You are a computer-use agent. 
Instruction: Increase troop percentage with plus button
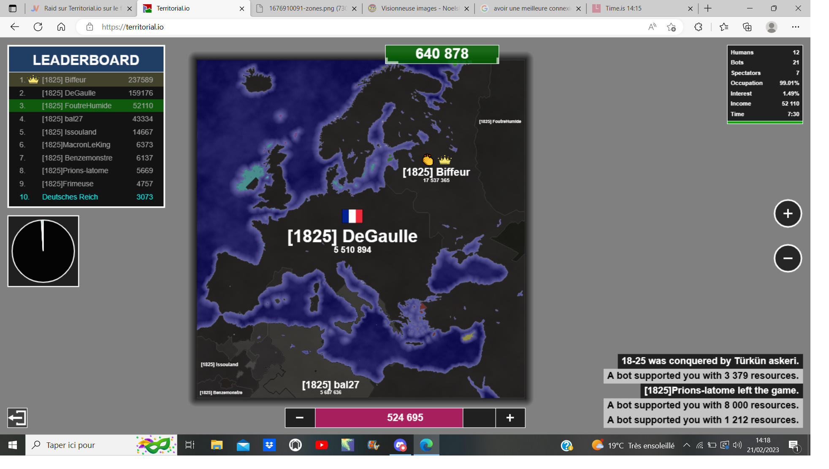(510, 418)
